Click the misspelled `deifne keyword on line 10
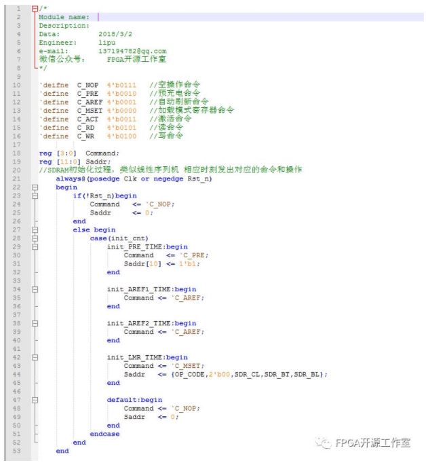Screen dimensions: 426x465 pyautogui.click(x=54, y=85)
